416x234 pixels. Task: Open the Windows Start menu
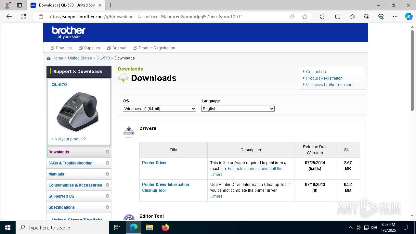(8, 227)
